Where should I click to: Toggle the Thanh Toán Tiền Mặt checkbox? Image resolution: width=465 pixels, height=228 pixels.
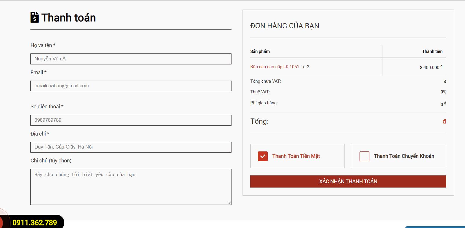(262, 156)
